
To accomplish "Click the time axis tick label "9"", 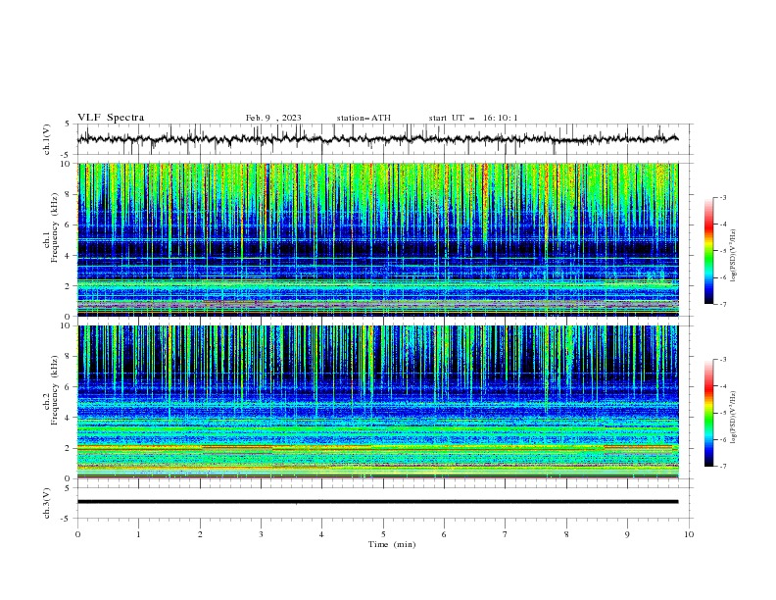I will (x=627, y=534).
